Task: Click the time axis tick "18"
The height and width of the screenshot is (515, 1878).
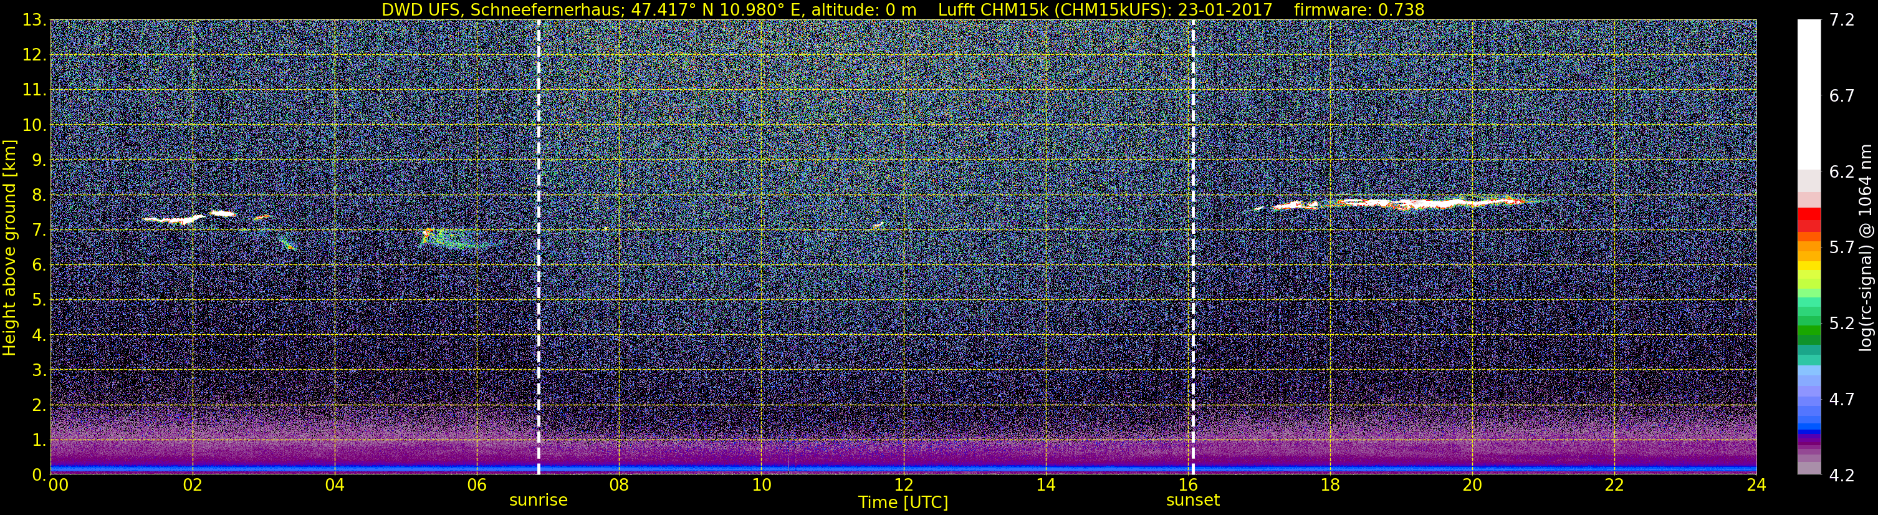Action: pyautogui.click(x=1329, y=486)
